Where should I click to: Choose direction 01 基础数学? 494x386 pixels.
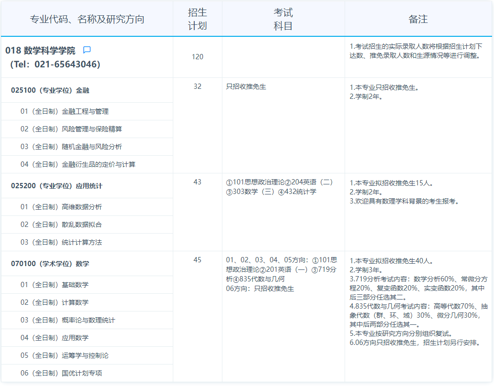pyautogui.click(x=54, y=285)
